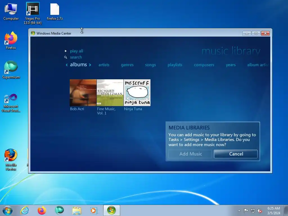
Task: Click the Add Music button
Action: click(190, 154)
